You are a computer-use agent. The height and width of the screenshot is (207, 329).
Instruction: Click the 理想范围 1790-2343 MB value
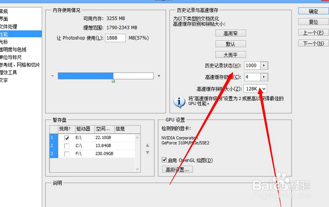pyautogui.click(x=122, y=28)
